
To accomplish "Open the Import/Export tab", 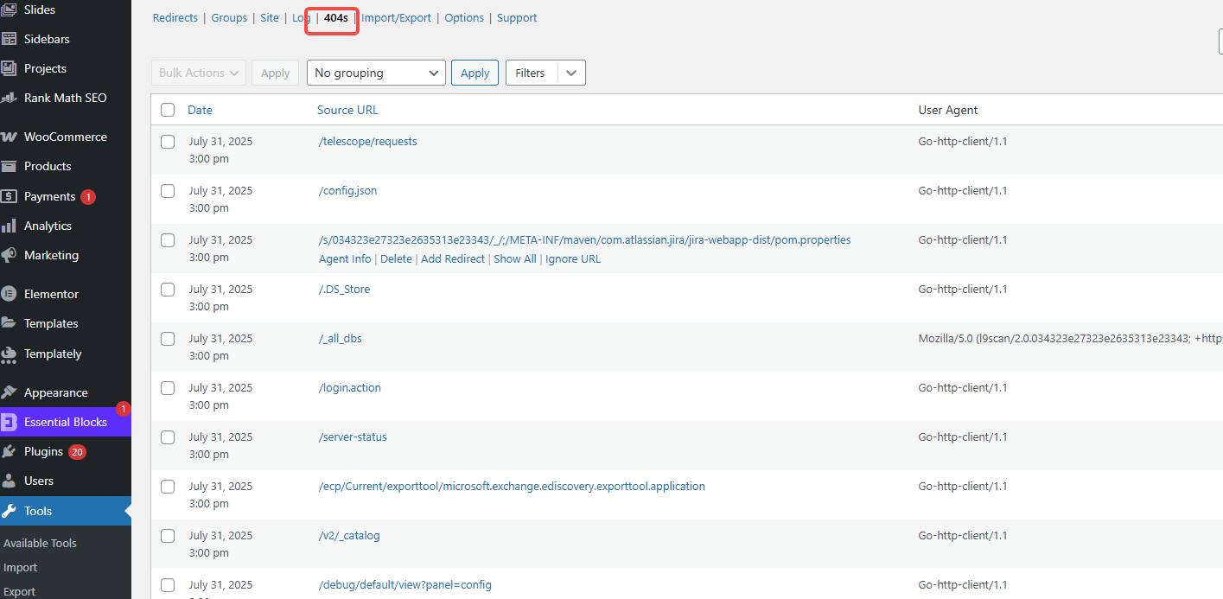I will tap(396, 18).
